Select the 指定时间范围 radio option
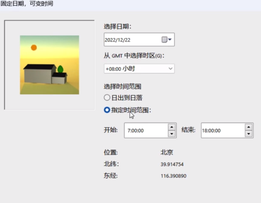This screenshot has width=261, height=203. click(106, 110)
